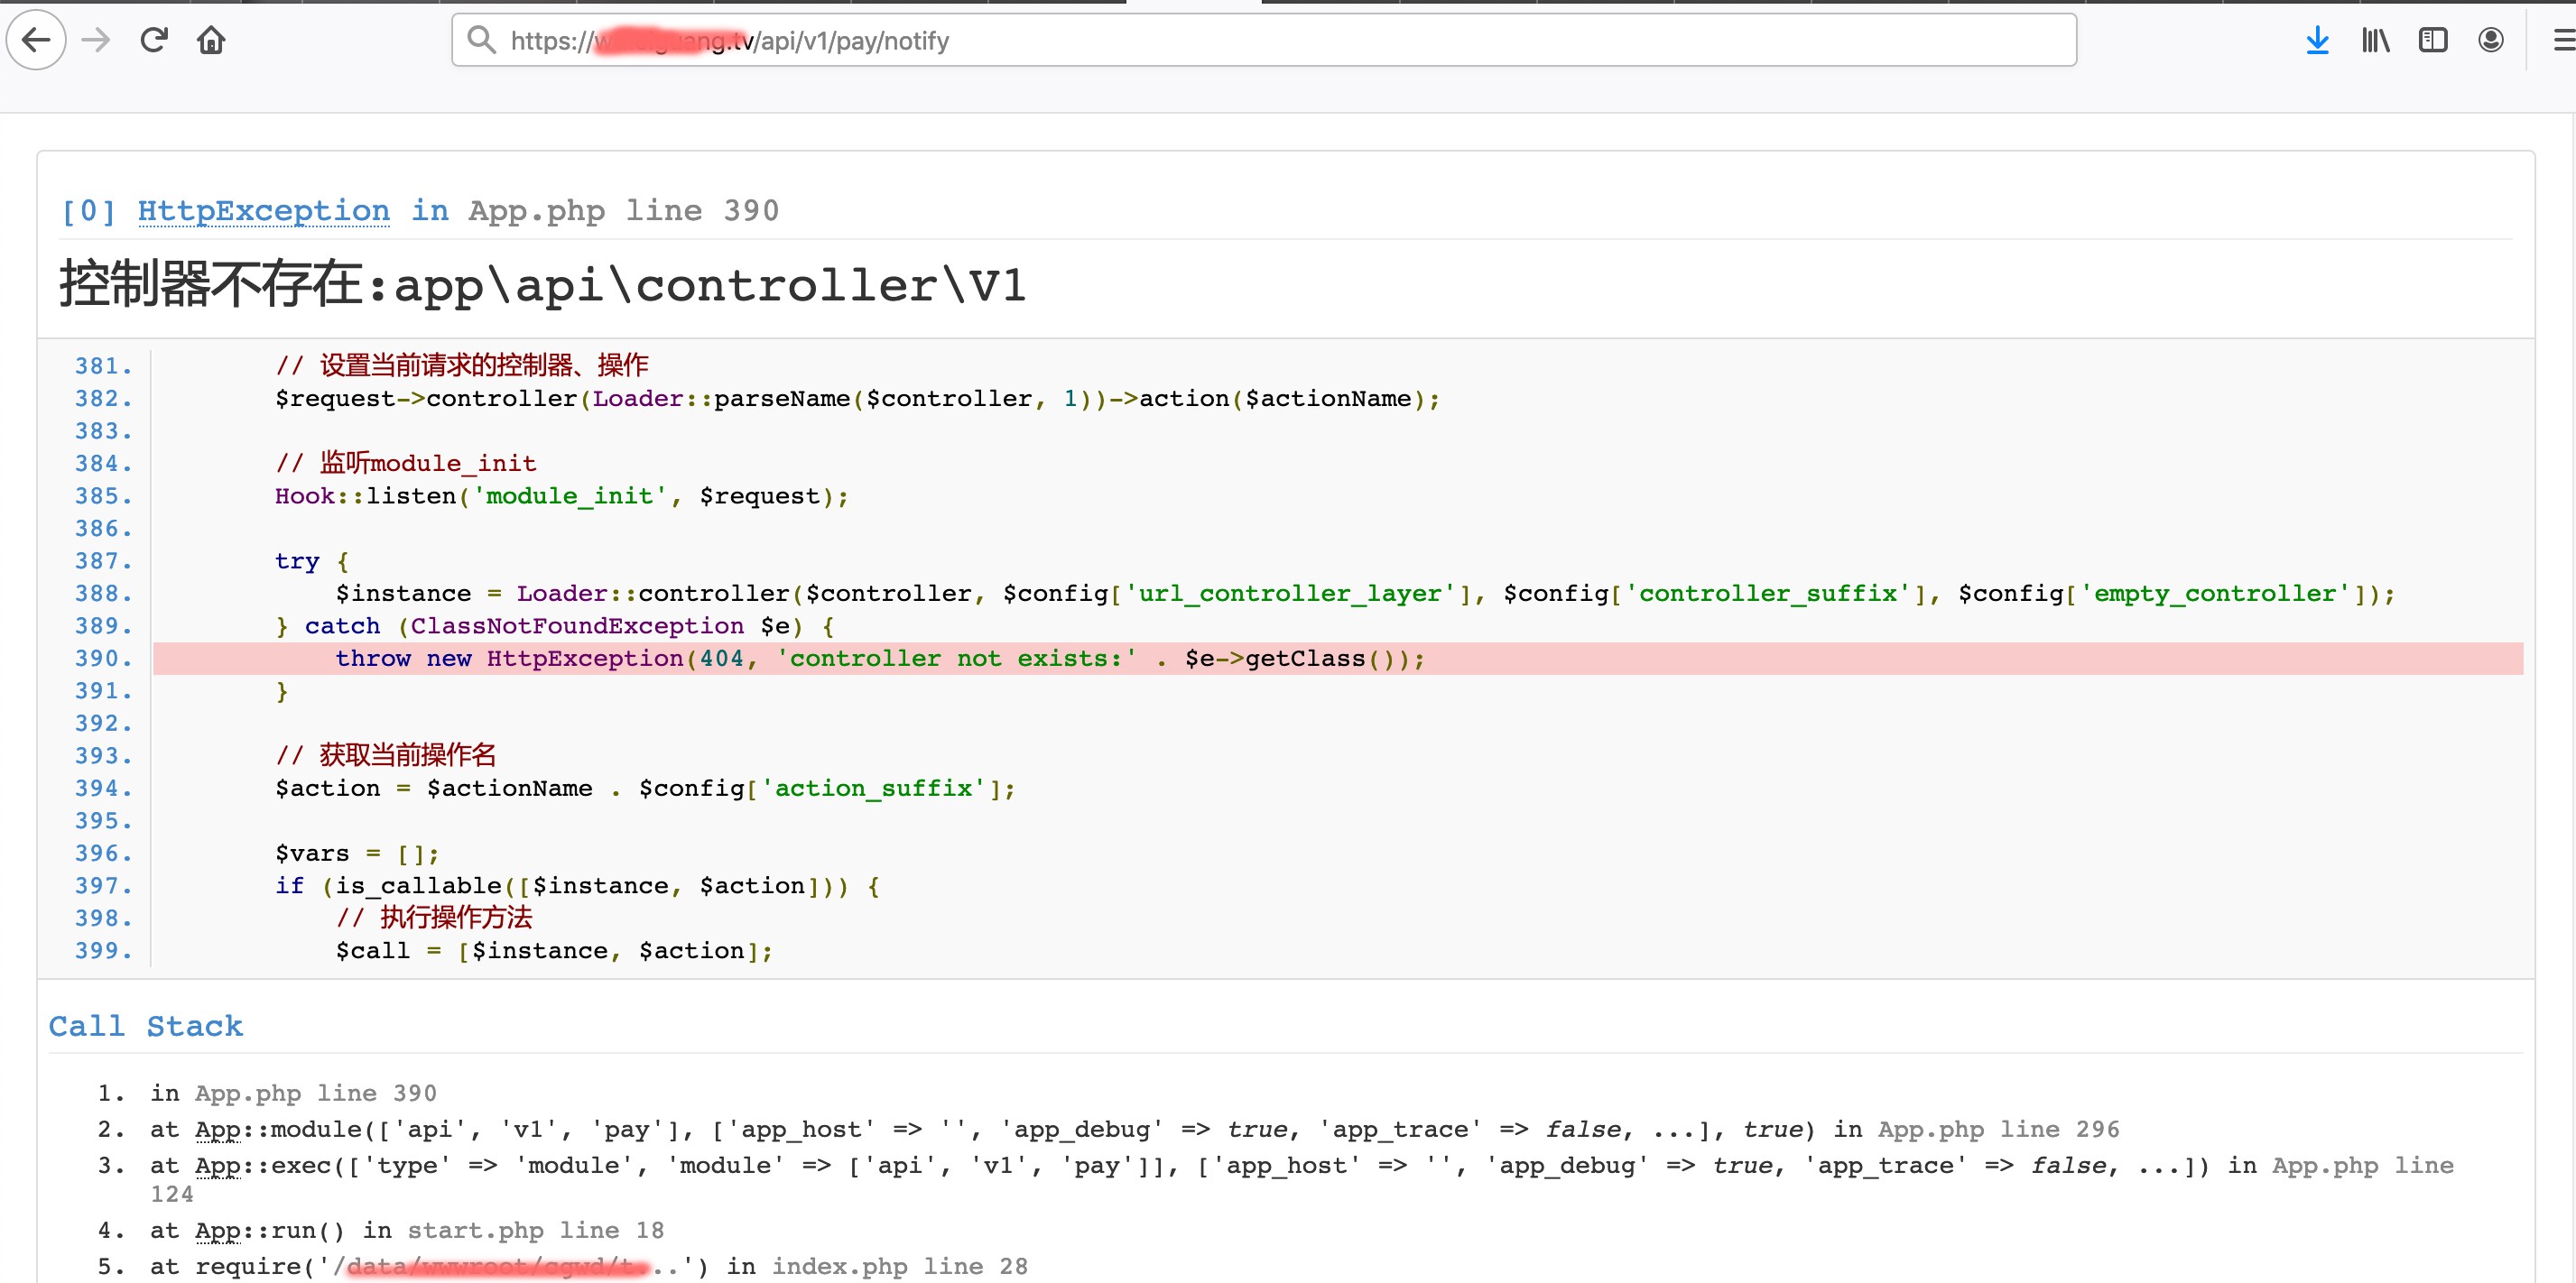Image resolution: width=2576 pixels, height=1283 pixels.
Task: Focus the URL address bar
Action: (1264, 40)
